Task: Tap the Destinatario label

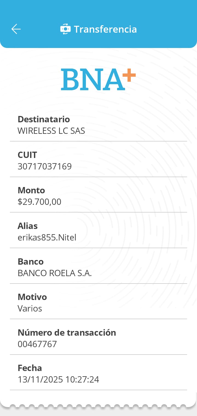Action: point(44,119)
